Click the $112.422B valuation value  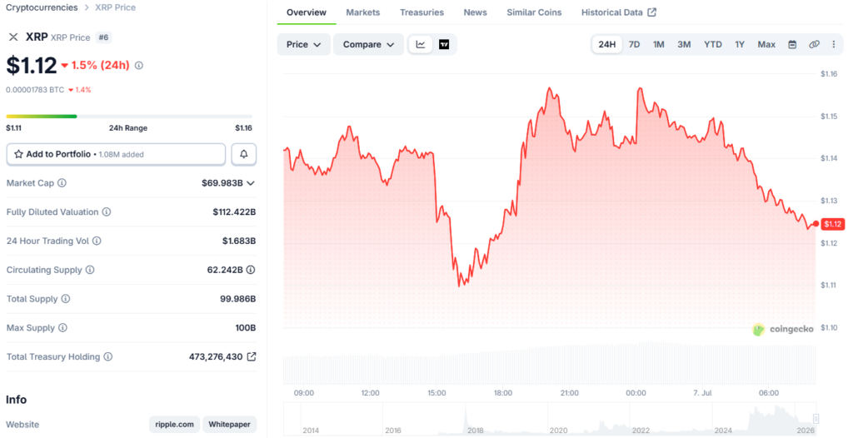pyautogui.click(x=234, y=212)
